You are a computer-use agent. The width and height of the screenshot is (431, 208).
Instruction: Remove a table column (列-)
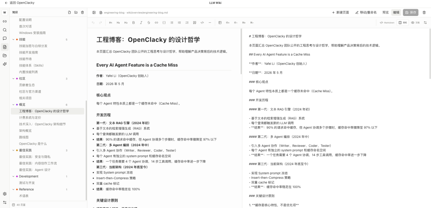[252, 23]
